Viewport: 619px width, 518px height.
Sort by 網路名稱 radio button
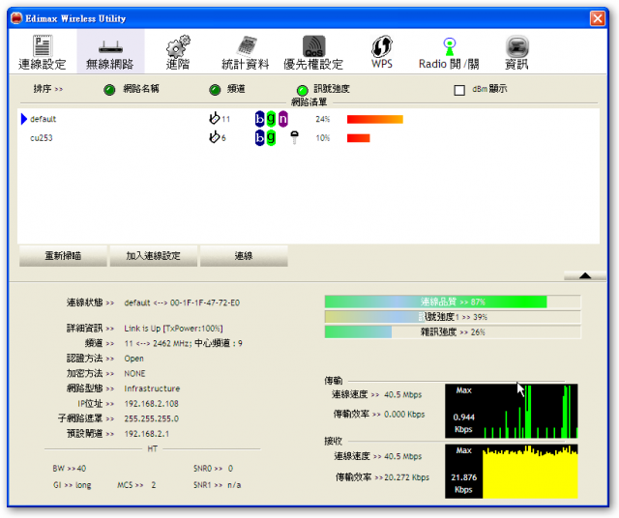(109, 90)
